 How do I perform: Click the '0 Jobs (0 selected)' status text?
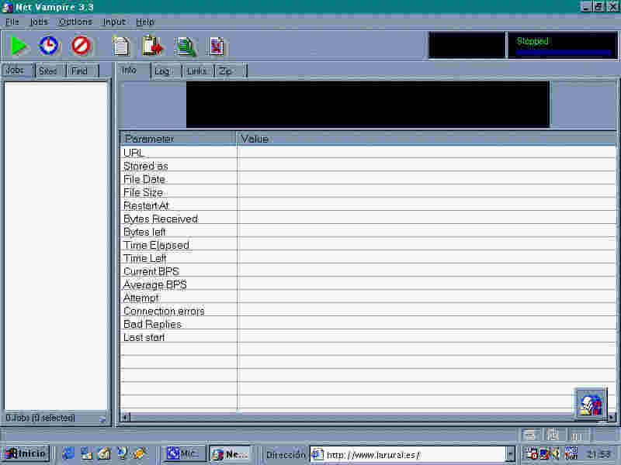point(40,418)
